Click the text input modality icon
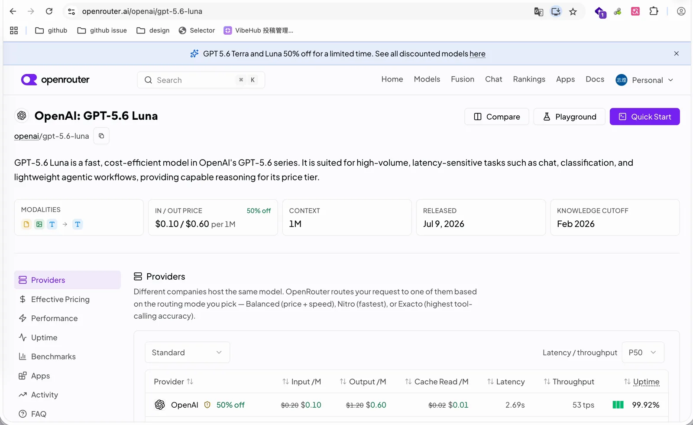The height and width of the screenshot is (425, 693). point(52,224)
